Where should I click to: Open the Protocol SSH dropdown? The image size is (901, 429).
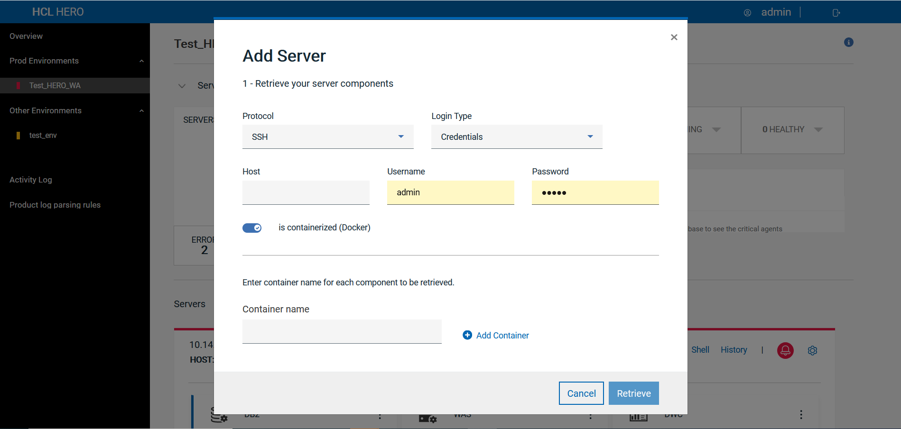[328, 137]
